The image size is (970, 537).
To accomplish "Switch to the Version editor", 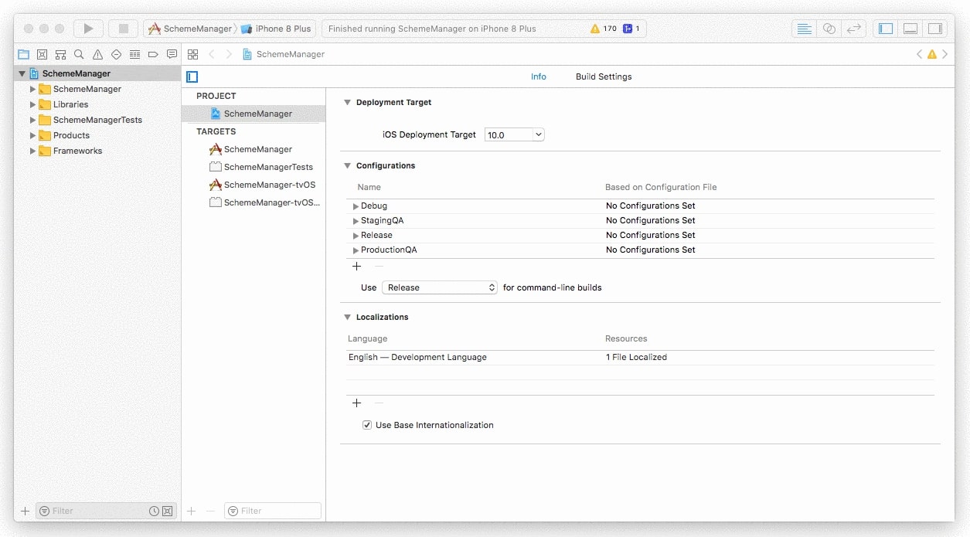I will pyautogui.click(x=854, y=28).
